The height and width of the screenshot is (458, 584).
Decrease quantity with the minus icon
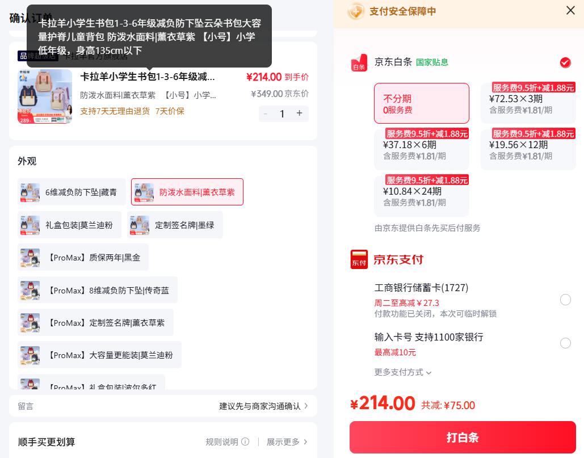coord(266,114)
